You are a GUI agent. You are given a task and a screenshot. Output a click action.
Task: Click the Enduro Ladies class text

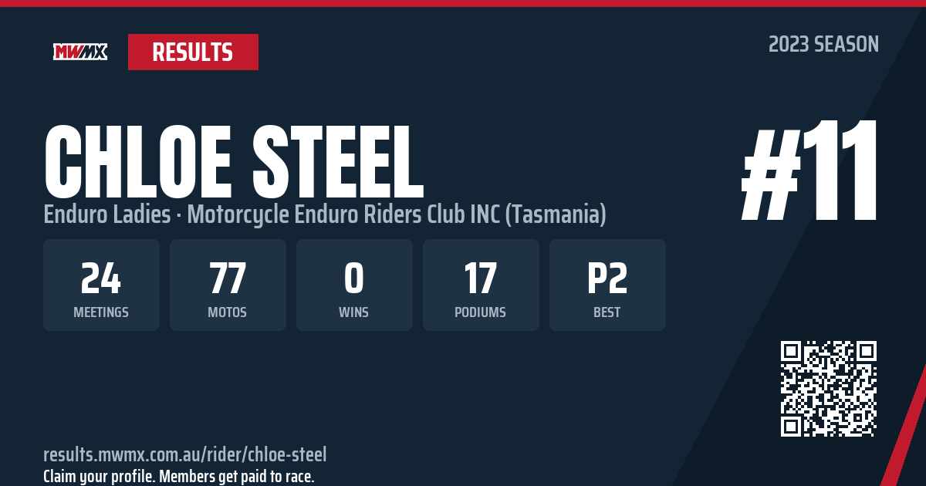pyautogui.click(x=107, y=214)
